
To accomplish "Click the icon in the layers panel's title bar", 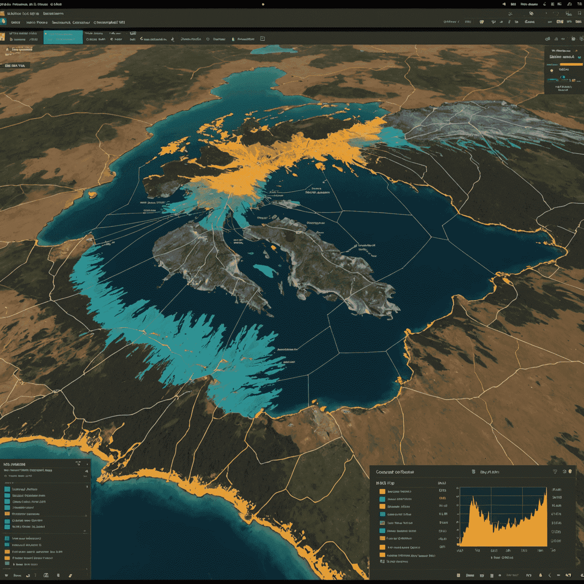I will pyautogui.click(x=78, y=463).
